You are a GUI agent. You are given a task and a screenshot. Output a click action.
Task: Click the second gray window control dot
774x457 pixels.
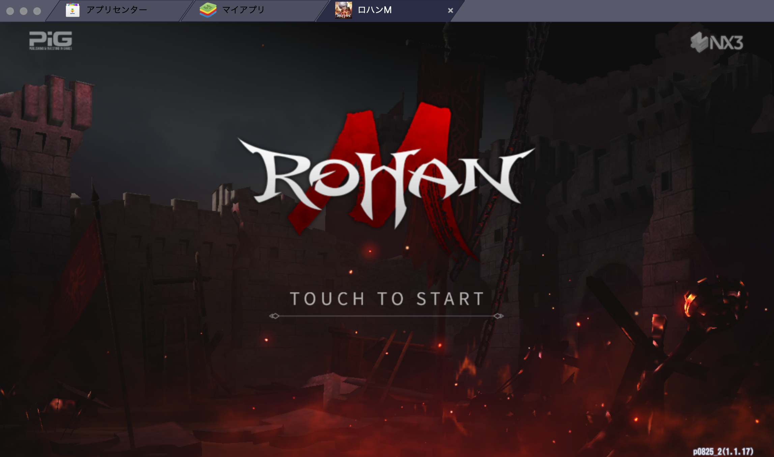coord(24,11)
